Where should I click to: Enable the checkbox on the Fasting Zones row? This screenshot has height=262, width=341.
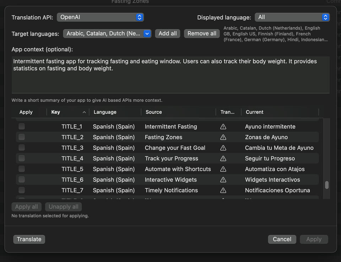(22, 137)
